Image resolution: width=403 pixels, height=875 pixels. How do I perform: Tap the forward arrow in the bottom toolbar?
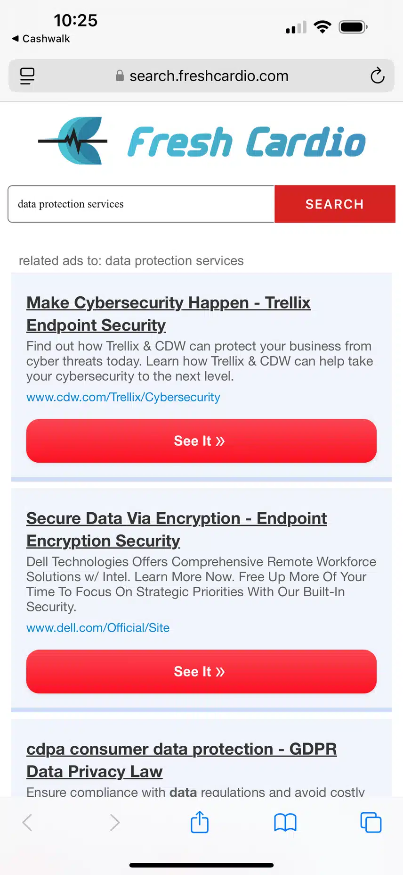tap(114, 822)
